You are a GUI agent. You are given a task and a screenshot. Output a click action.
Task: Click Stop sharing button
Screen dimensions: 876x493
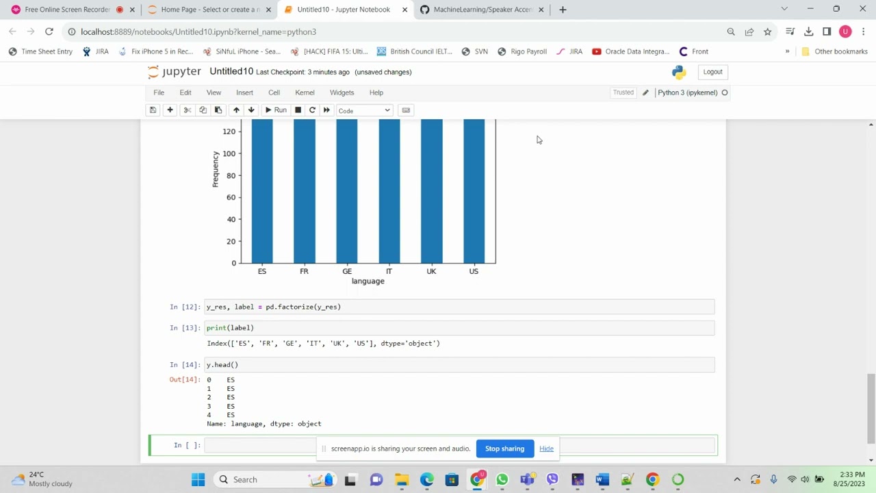(x=504, y=448)
